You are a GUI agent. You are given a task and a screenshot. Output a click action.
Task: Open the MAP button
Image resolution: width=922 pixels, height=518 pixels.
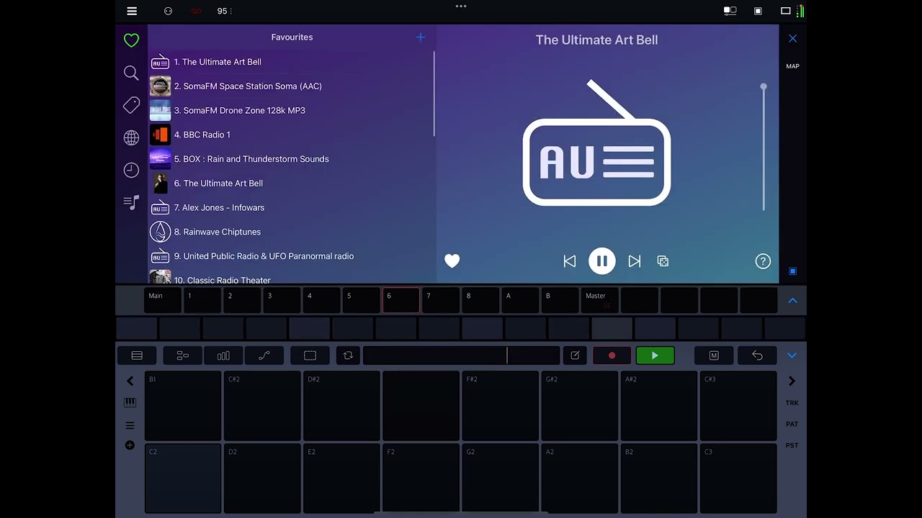tap(792, 66)
